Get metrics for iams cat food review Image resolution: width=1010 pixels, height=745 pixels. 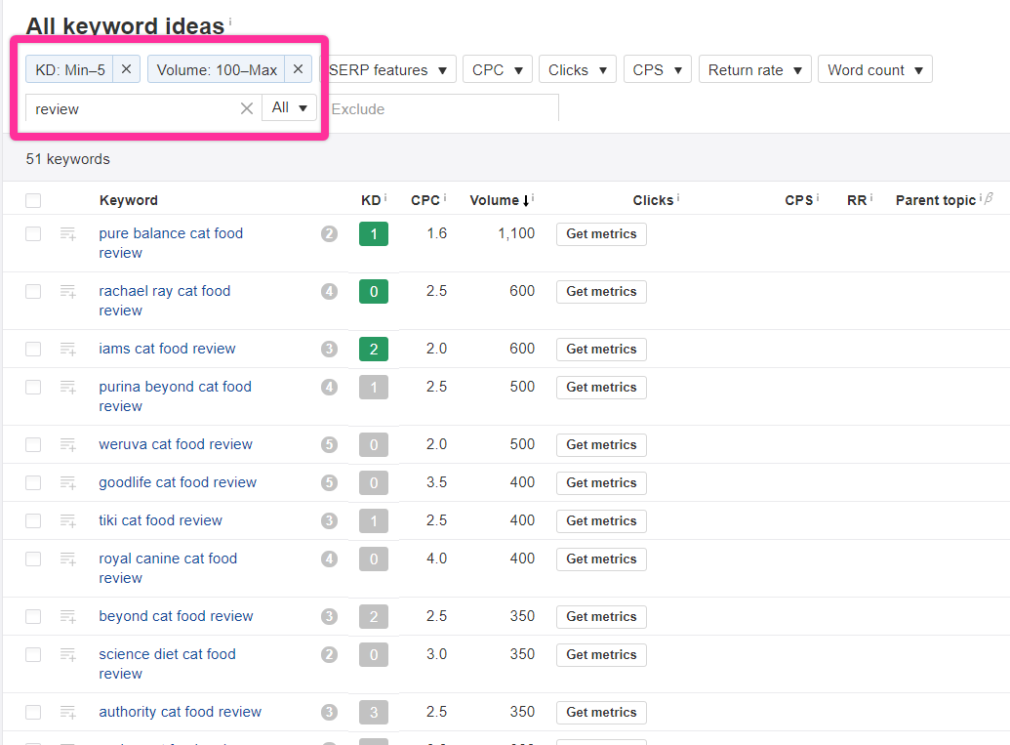pos(601,350)
